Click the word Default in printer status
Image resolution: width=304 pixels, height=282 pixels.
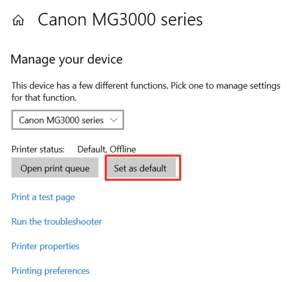tap(92, 149)
